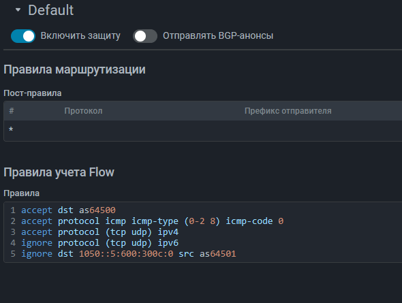This screenshot has width=402, height=303.
Task: Collapse the Default section arrow
Action: tap(18, 10)
